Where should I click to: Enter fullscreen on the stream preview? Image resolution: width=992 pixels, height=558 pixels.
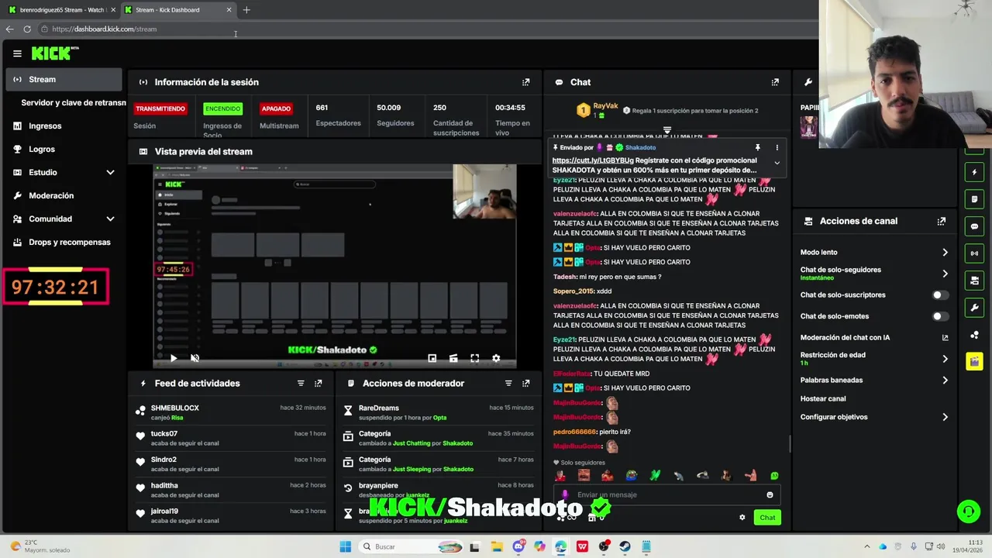coord(474,358)
